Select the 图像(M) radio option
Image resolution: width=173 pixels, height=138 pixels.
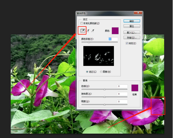coord(101,72)
